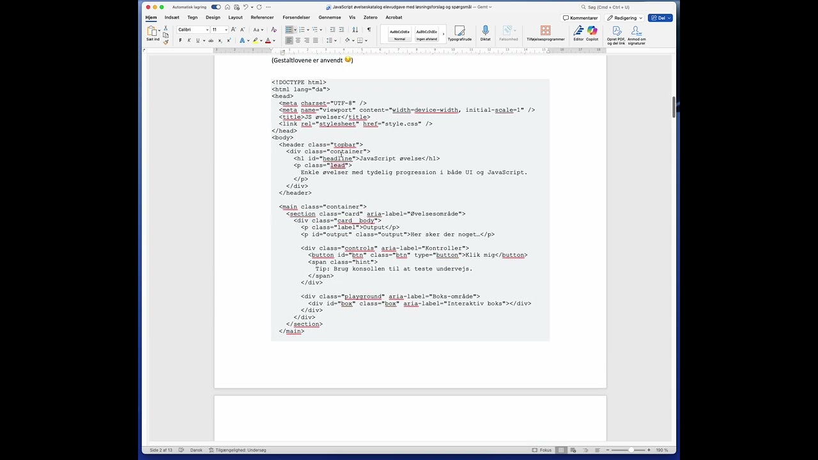The width and height of the screenshot is (818, 460).
Task: Start Diktat microphone
Action: tap(486, 34)
